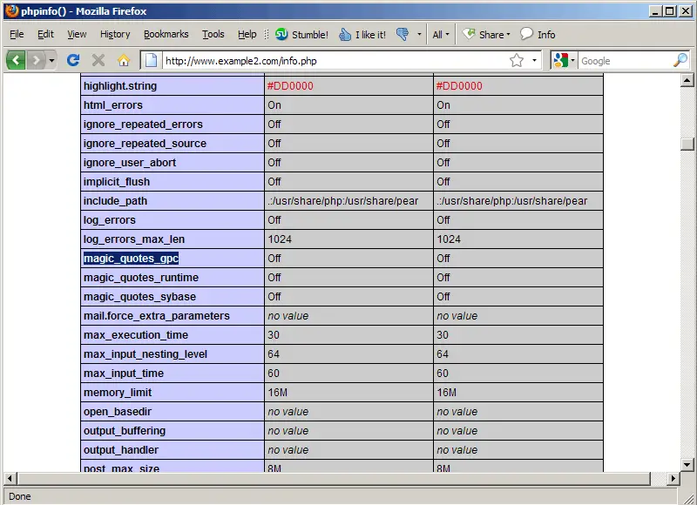Click the Firefox logo in title bar
The width and height of the screenshot is (697, 505).
pos(11,10)
